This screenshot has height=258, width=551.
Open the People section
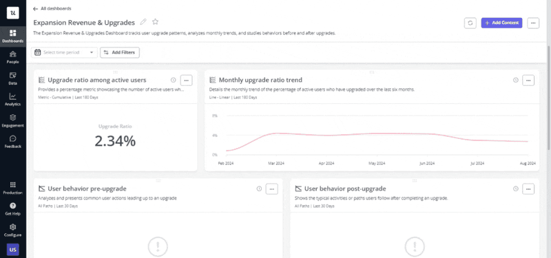(12, 58)
